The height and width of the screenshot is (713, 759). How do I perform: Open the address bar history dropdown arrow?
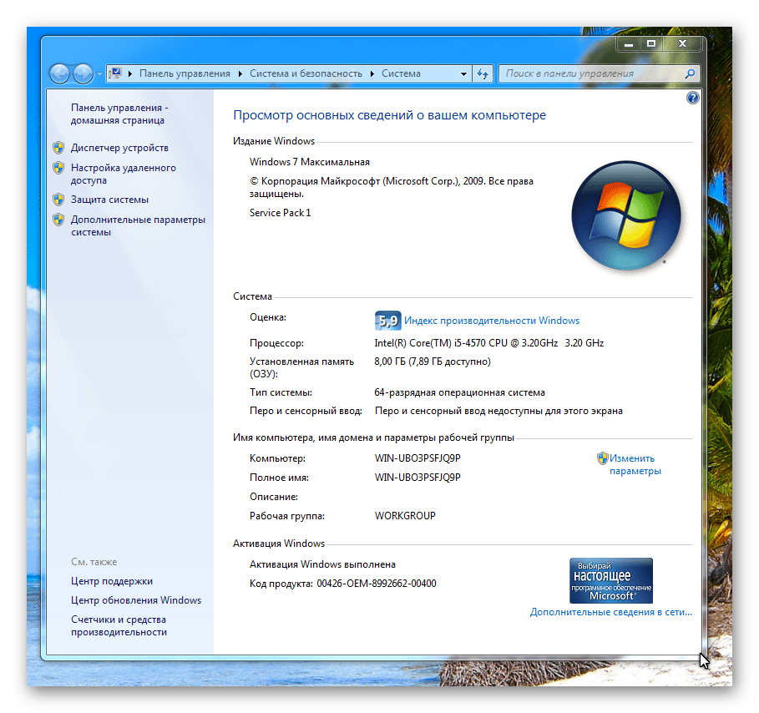coord(464,73)
